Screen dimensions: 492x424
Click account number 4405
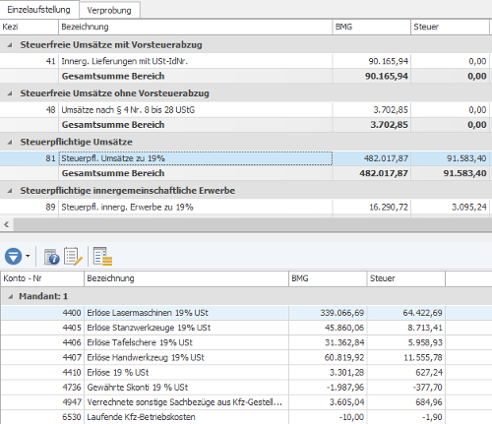pos(72,328)
